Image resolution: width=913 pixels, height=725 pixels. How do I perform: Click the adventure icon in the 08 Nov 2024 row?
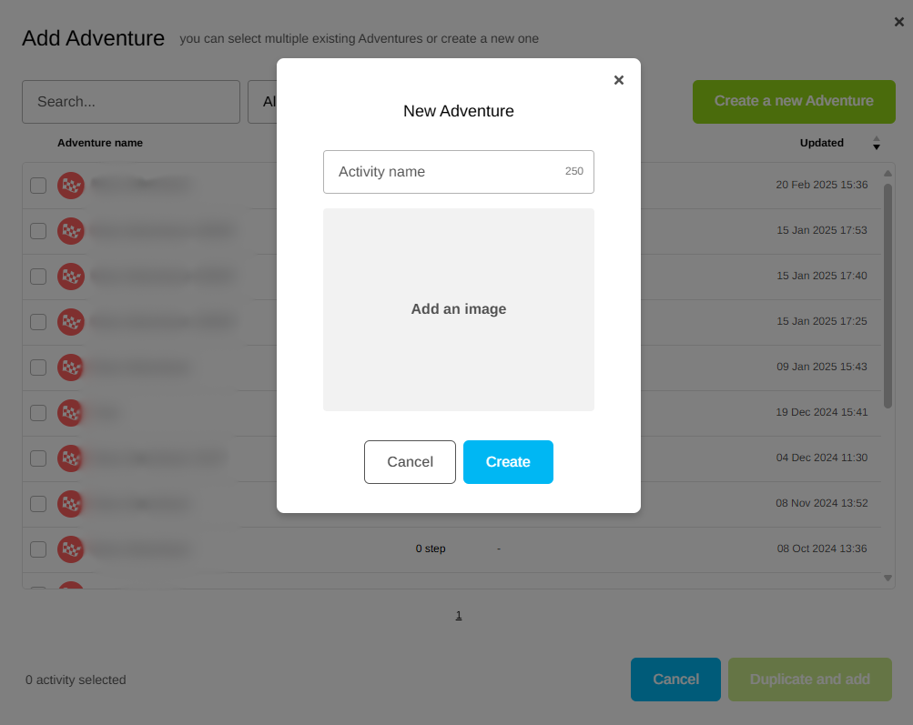point(71,504)
